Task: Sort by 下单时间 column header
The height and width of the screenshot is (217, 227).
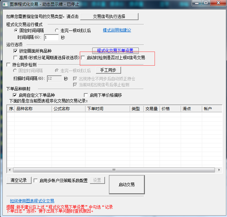Action: [x=108, y=109]
